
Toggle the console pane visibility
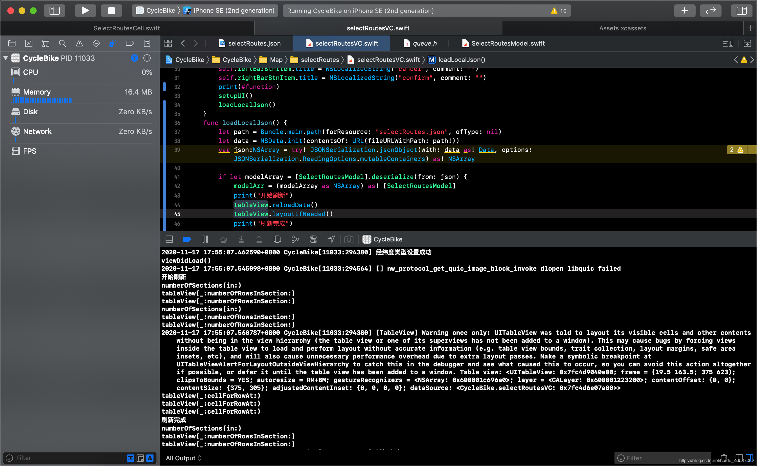[749, 458]
